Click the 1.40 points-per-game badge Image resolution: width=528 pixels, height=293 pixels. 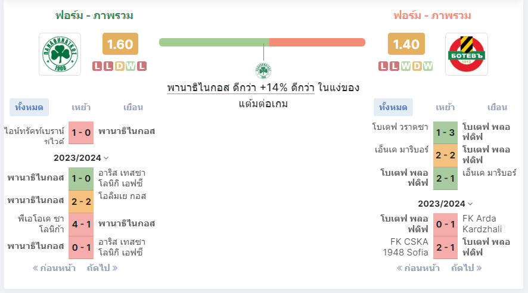click(x=406, y=43)
